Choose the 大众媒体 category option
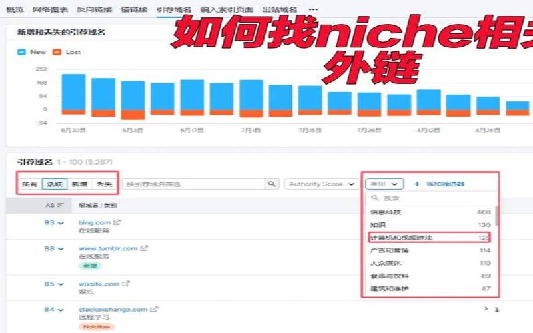Image resolution: width=533 pixels, height=333 pixels. click(430, 263)
